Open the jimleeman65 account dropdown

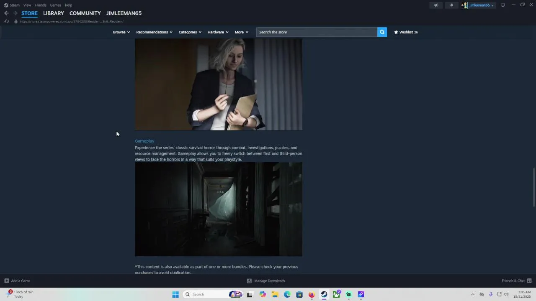[481, 5]
